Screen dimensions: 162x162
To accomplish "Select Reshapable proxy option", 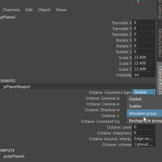I will click(x=144, y=121).
